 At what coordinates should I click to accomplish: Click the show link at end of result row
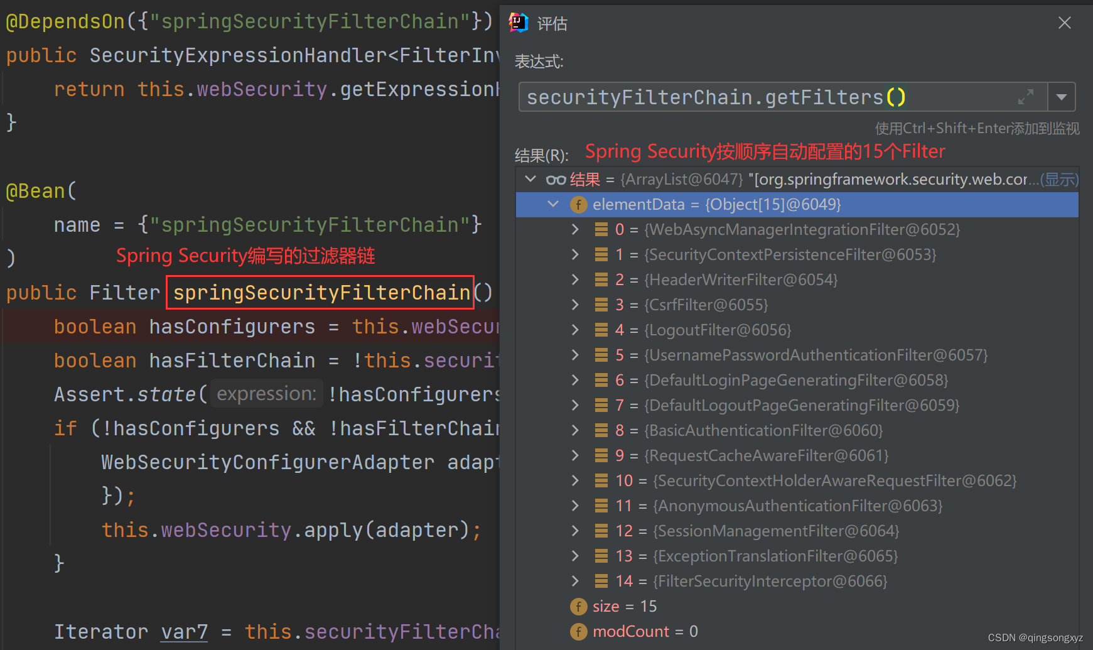[x=1059, y=180]
